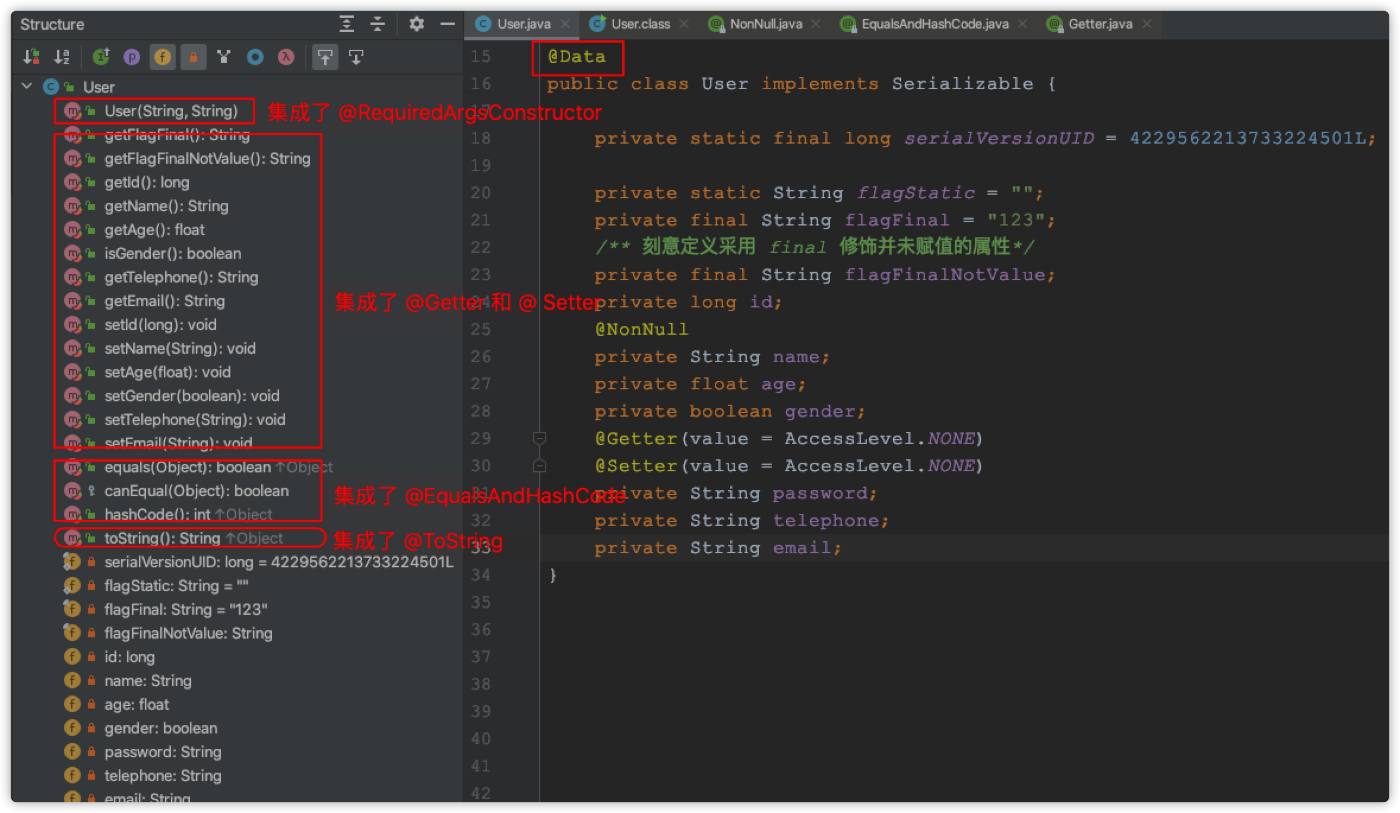
Task: Select getName(): String method
Action: click(166, 206)
